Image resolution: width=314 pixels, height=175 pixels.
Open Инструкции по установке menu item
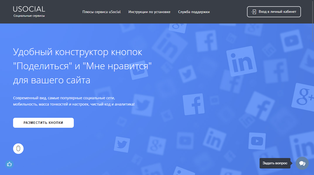pyautogui.click(x=149, y=12)
